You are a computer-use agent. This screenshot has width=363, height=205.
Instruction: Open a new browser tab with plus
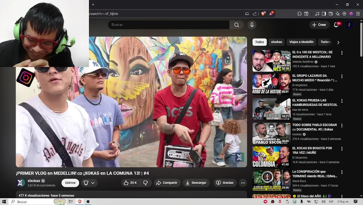(93, 5)
